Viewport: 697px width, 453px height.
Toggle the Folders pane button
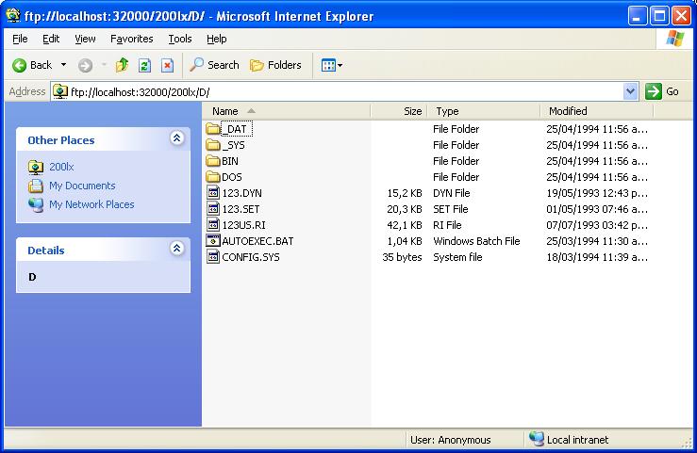275,65
